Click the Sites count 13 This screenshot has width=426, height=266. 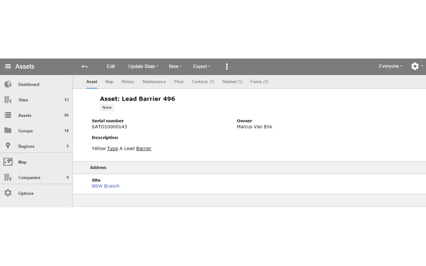click(x=66, y=100)
